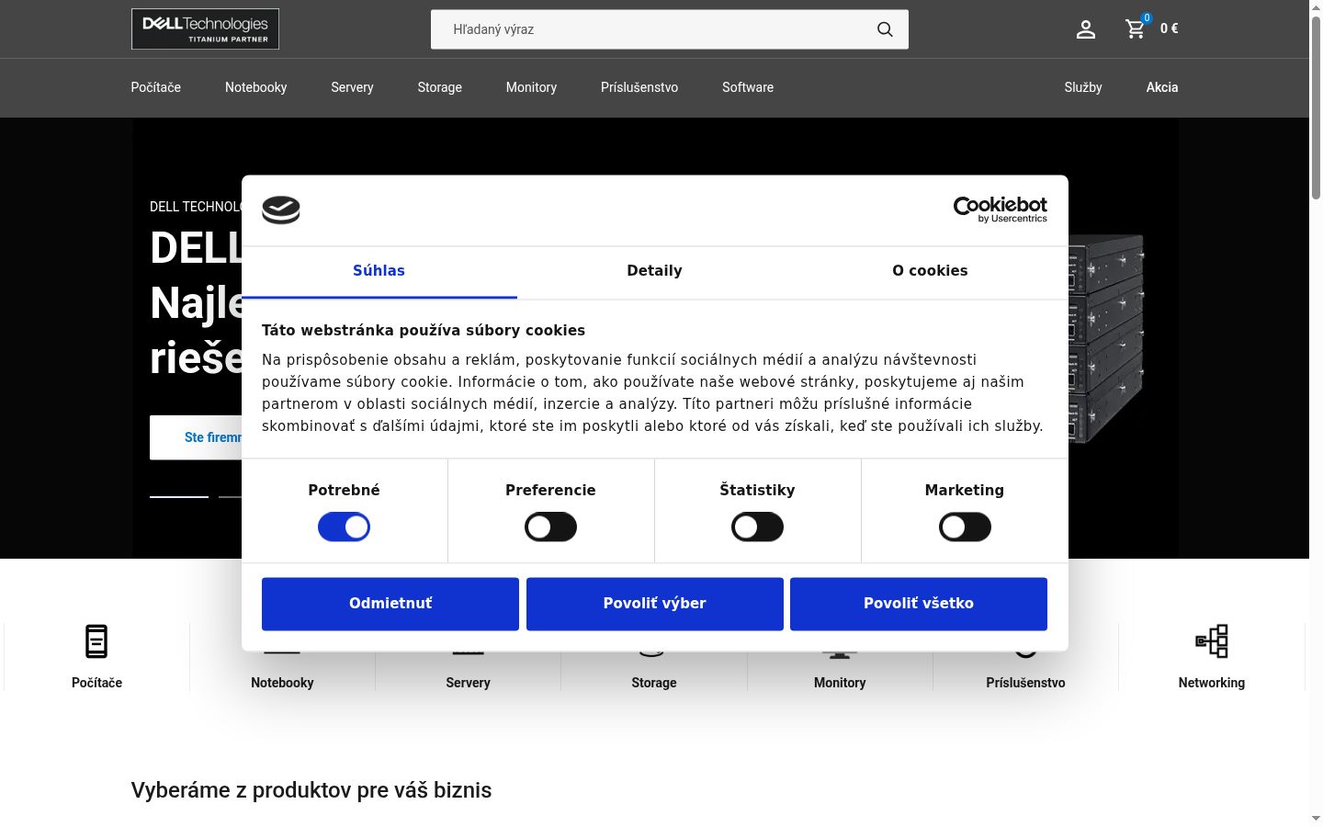Image resolution: width=1323 pixels, height=827 pixels.
Task: Open the user account icon
Action: [x=1086, y=29]
